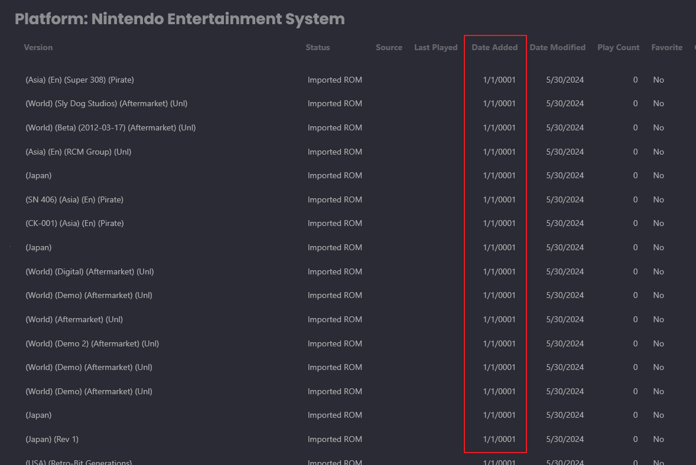This screenshot has height=465, width=696.
Task: Sort by the Version column header
Action: point(38,47)
